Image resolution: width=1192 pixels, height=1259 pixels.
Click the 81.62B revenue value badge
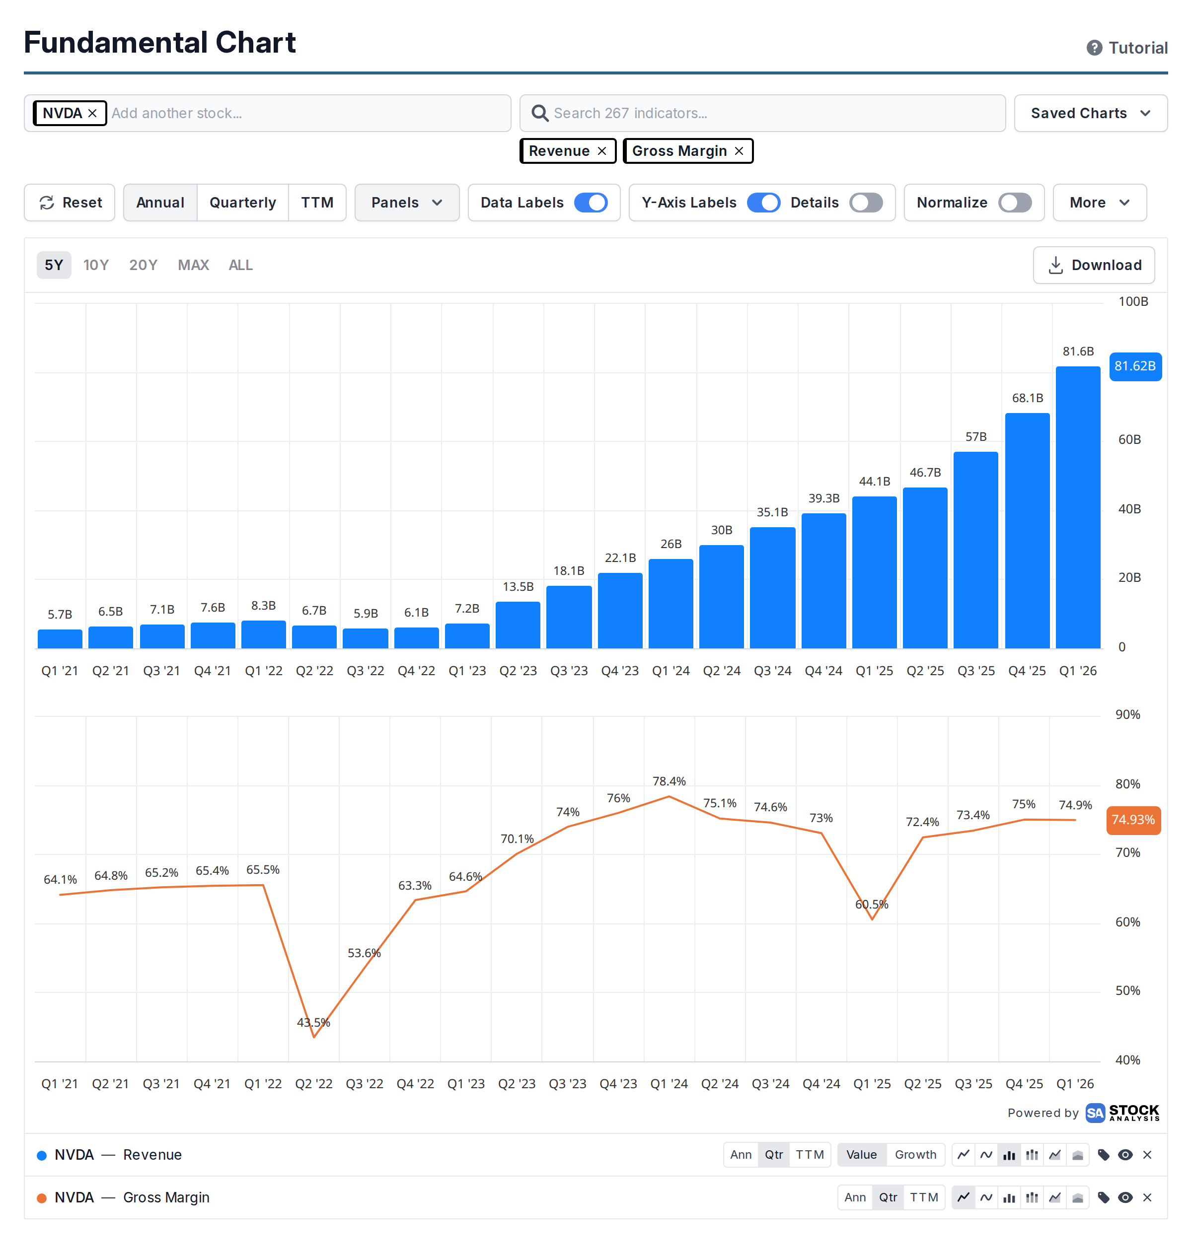click(x=1135, y=366)
